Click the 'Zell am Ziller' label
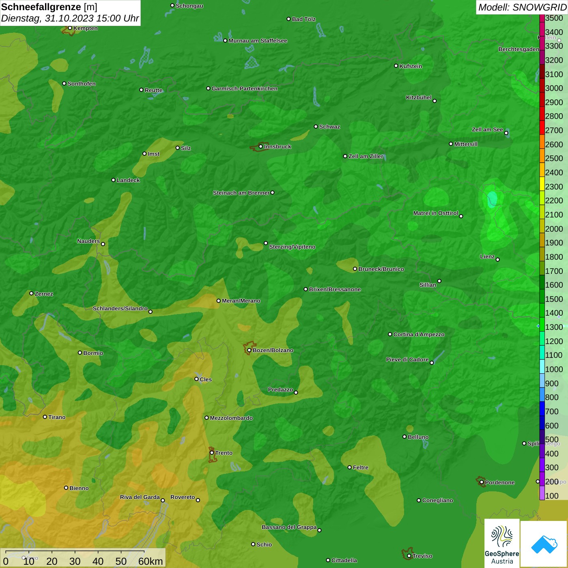568x568 pixels. 366,156
